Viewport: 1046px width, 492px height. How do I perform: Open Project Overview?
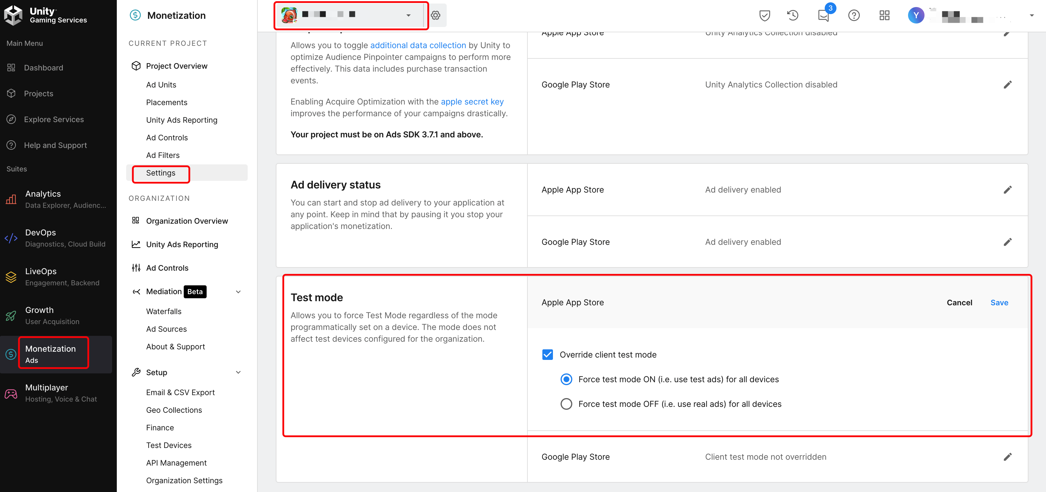click(x=177, y=66)
